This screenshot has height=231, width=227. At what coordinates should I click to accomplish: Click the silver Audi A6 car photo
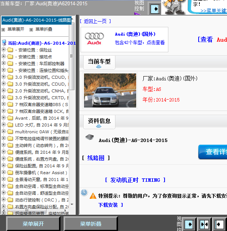(110, 91)
